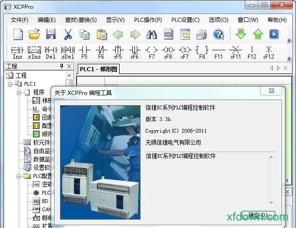Insert output coil F7
The width and height of the screenshot is (296, 228).
[x=152, y=53]
